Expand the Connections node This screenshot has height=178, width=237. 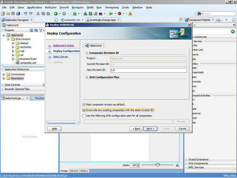point(4,75)
